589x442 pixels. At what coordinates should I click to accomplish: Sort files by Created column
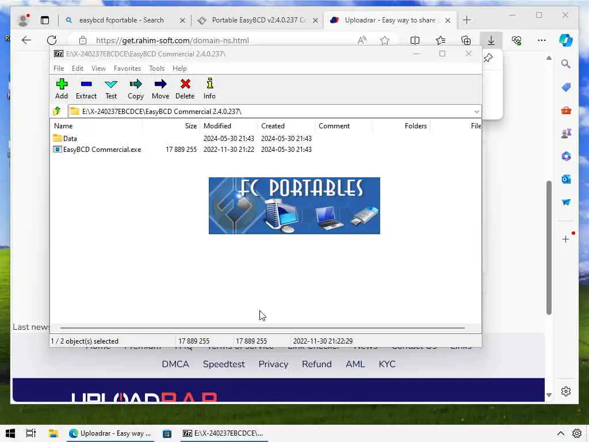(x=286, y=126)
